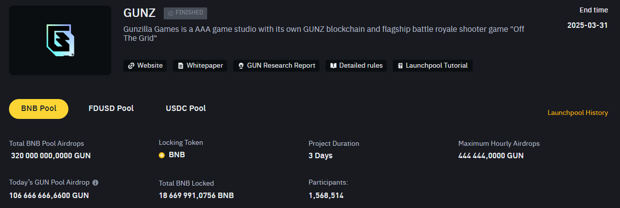Viewport: 620px width, 208px height.
Task: Click the GUN Research Report icon
Action: [241, 66]
